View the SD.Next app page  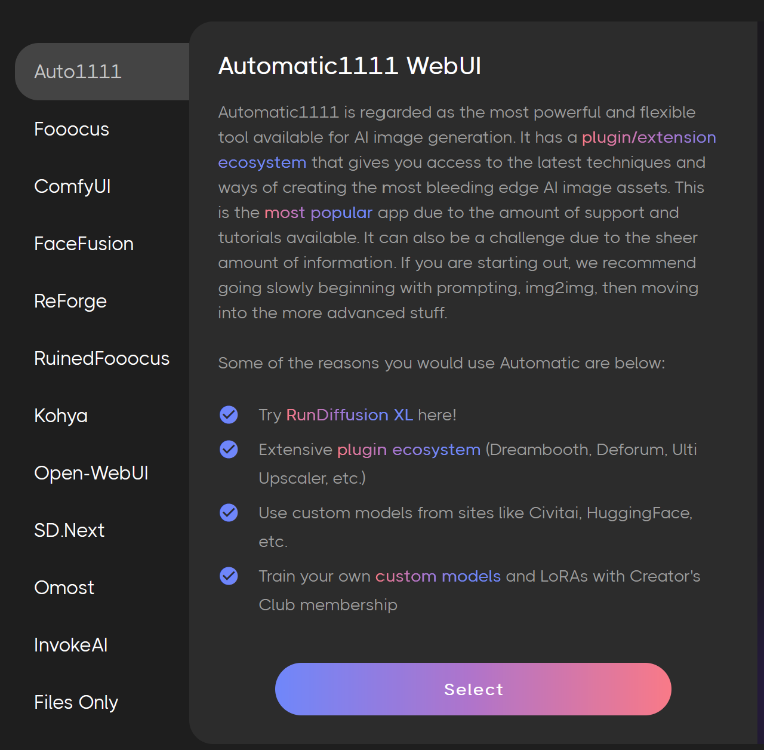pyautogui.click(x=69, y=530)
